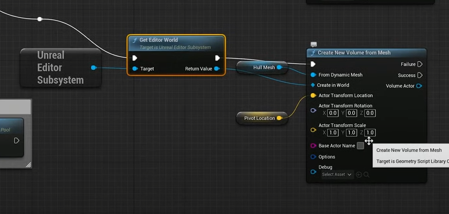449x214 pixels.
Task: Click the Return Value pin on Get Editor World
Action: (217, 69)
